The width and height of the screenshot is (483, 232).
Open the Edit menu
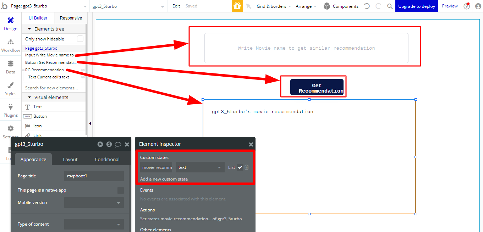pyautogui.click(x=176, y=6)
